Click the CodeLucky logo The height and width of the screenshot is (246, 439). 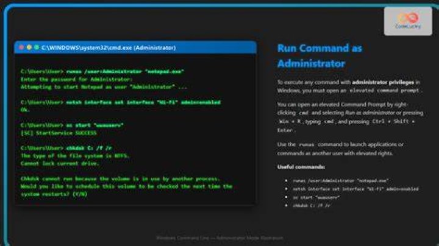408,21
